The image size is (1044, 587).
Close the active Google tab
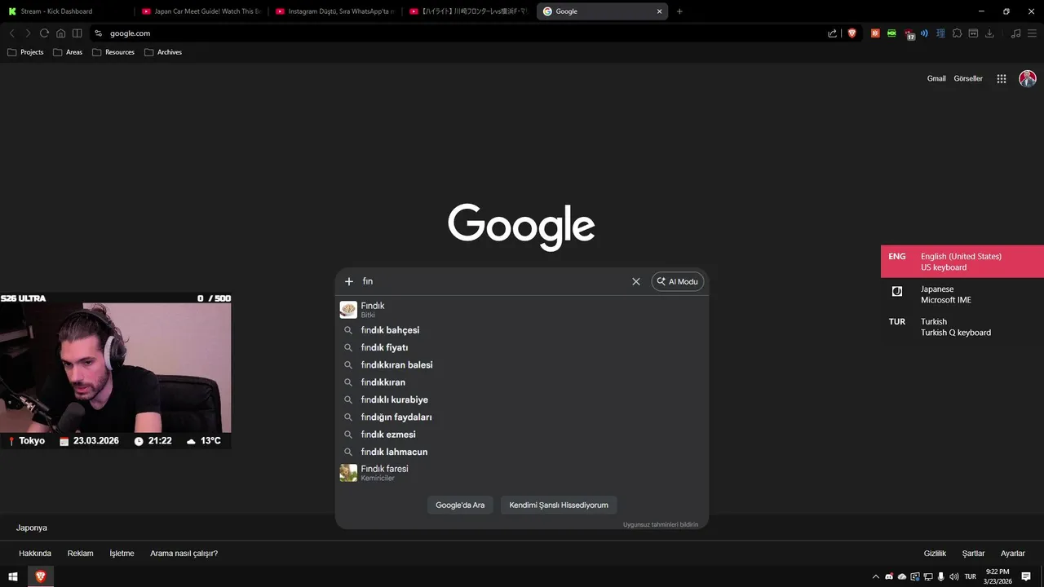[x=659, y=11]
